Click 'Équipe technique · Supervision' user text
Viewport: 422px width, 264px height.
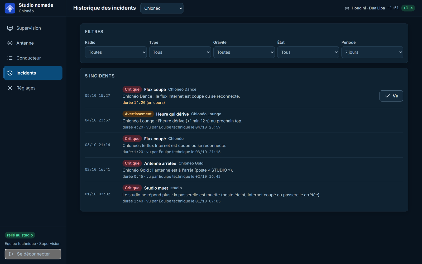click(32, 244)
